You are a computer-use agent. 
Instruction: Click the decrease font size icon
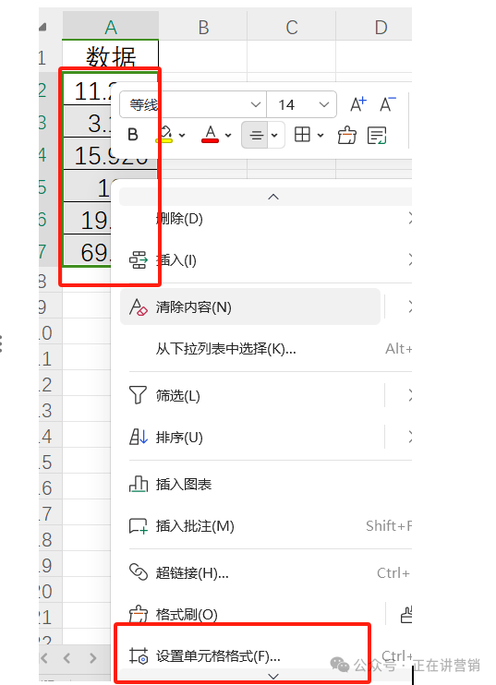(387, 104)
